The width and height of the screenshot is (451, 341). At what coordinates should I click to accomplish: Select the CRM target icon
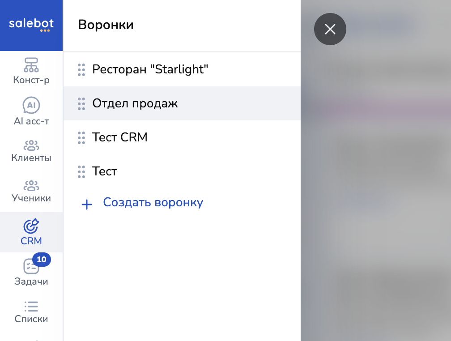pyautogui.click(x=31, y=226)
